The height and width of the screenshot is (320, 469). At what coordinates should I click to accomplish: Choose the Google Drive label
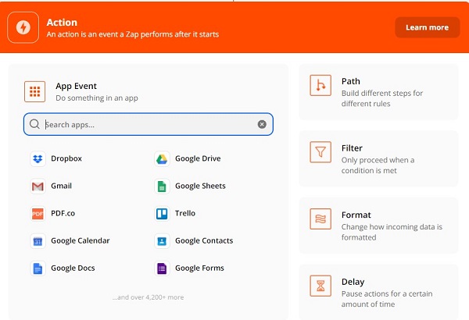(198, 158)
